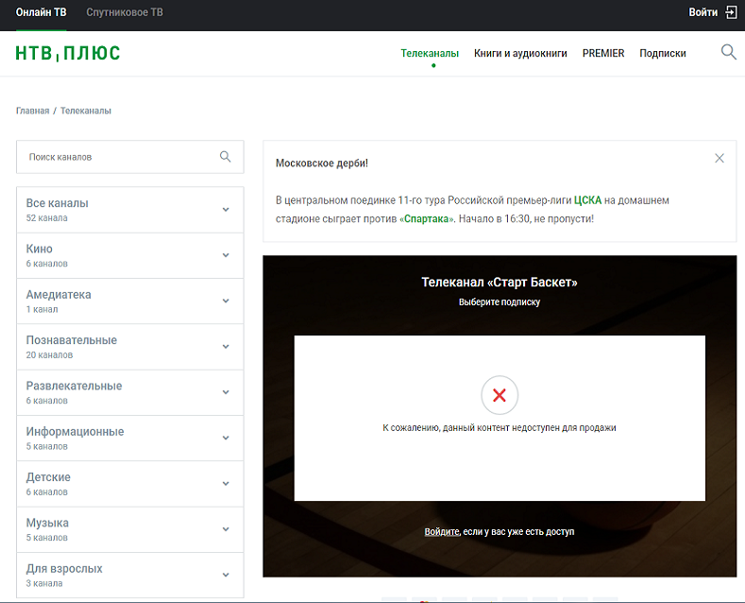Focus the Поиск каналов input field
The height and width of the screenshot is (603, 745).
(130, 157)
